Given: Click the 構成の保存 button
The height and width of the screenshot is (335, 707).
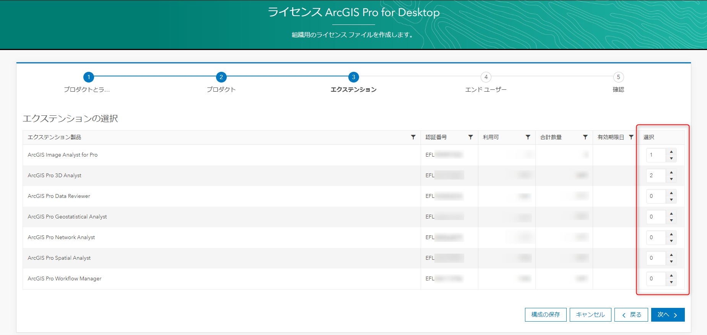Looking at the screenshot, I should coord(546,315).
